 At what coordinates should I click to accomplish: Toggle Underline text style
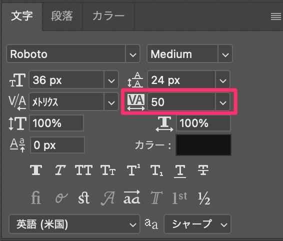(x=180, y=171)
